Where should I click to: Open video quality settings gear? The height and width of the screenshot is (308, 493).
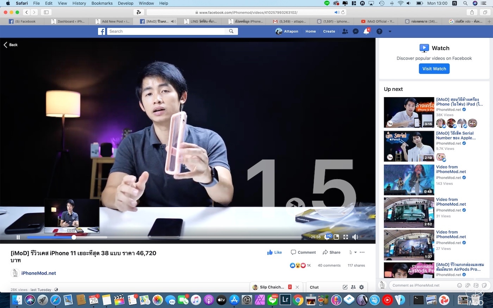point(327,237)
